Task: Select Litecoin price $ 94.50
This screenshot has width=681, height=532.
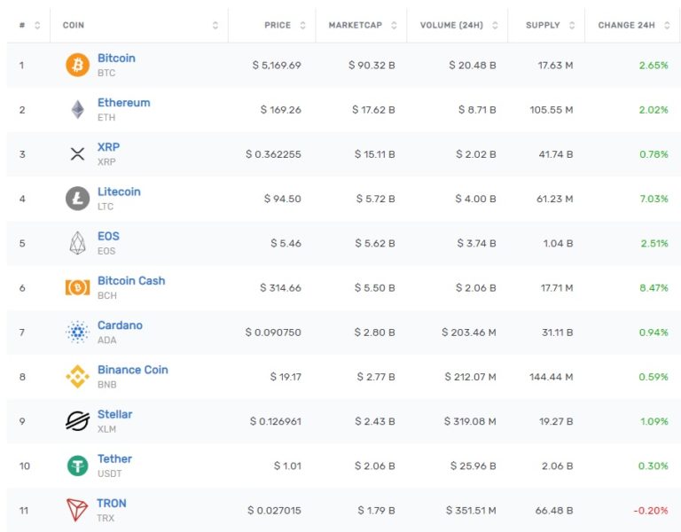Action: pyautogui.click(x=282, y=199)
